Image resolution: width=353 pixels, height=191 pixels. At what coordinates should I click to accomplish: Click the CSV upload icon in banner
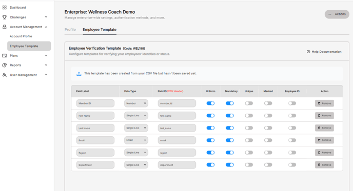[79, 73]
